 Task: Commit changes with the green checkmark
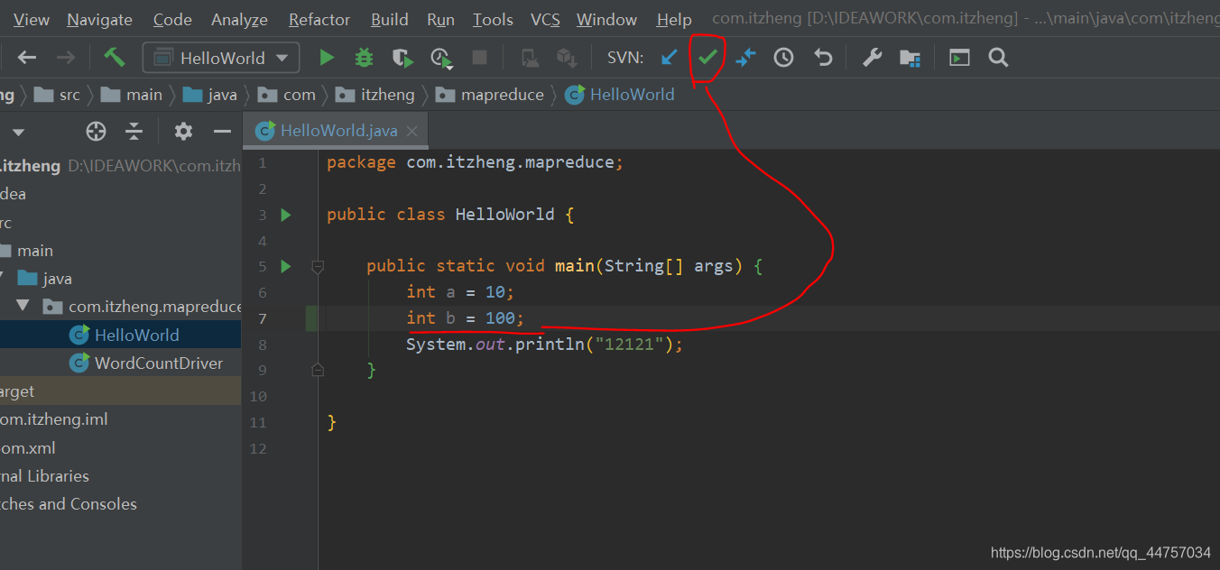[707, 58]
